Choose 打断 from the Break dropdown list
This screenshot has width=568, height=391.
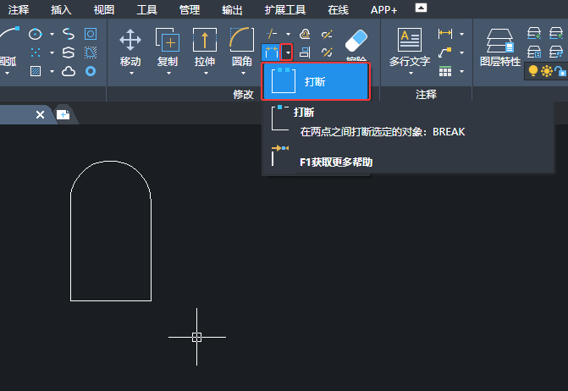coord(316,81)
